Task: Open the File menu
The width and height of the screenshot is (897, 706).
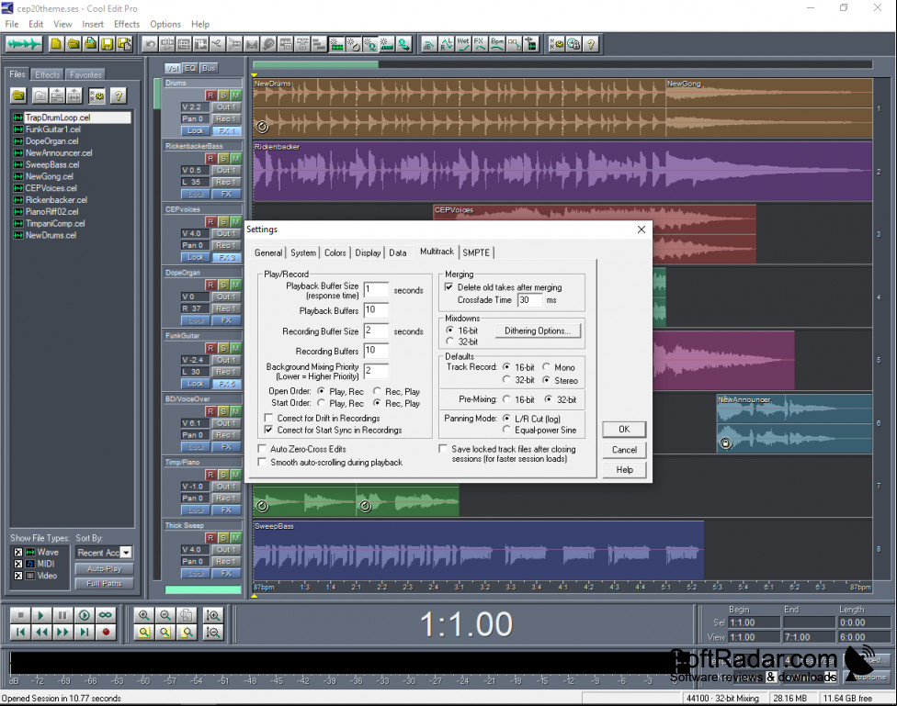Action: coord(11,24)
